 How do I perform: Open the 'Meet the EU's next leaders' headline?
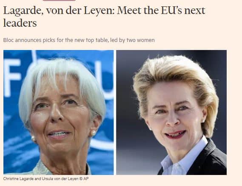coord(104,17)
